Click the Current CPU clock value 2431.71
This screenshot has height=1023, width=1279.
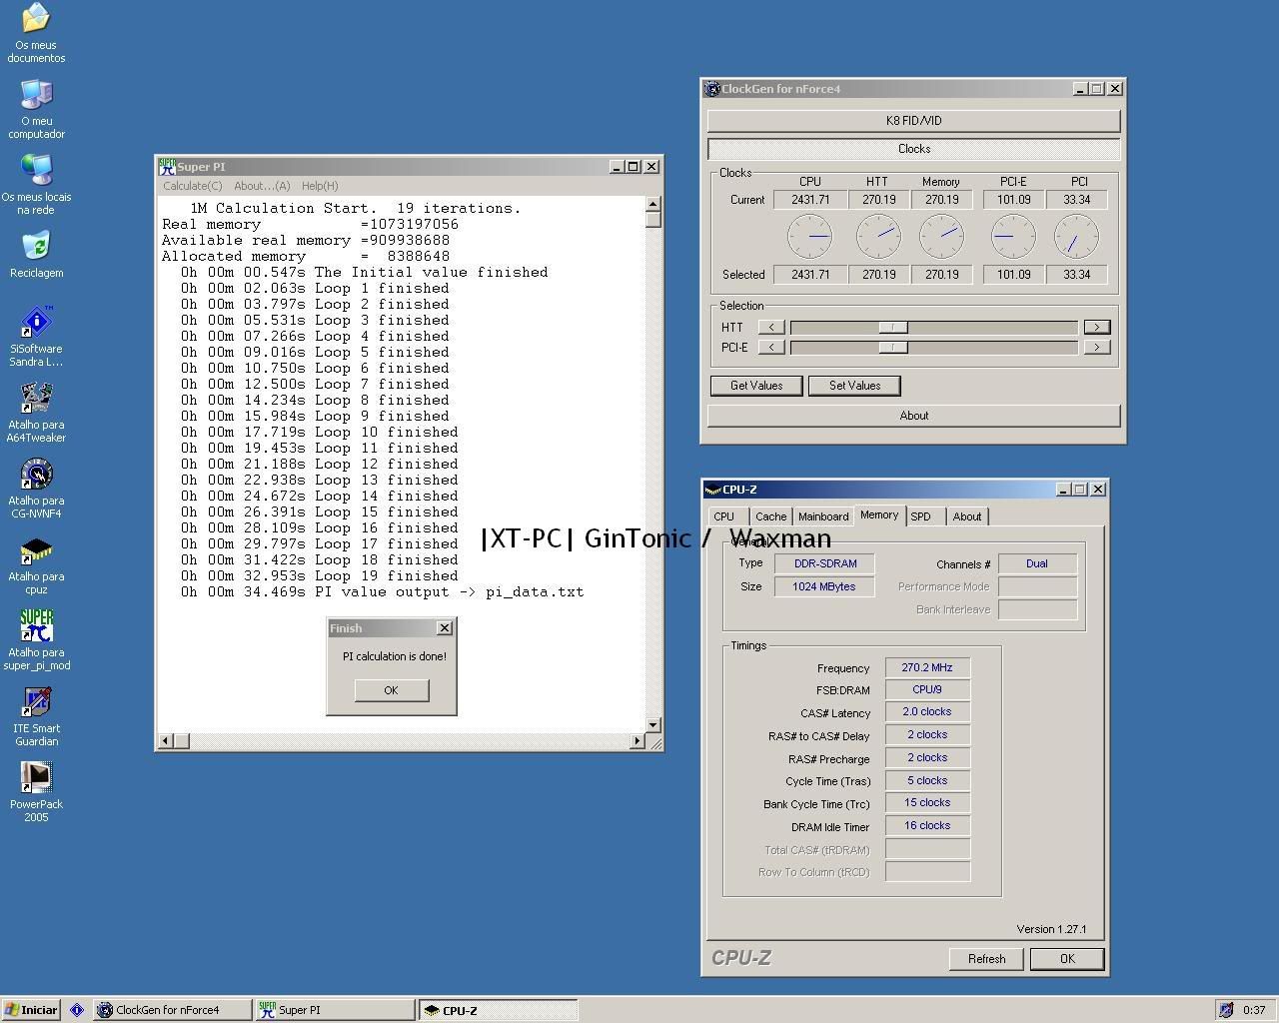click(810, 200)
